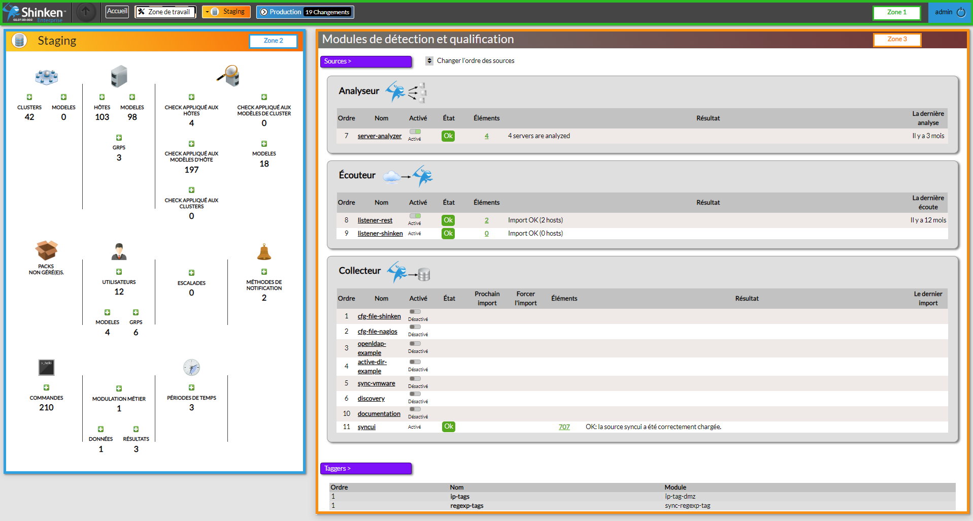Click the syncui 707 elements link
The image size is (973, 521).
(x=564, y=427)
